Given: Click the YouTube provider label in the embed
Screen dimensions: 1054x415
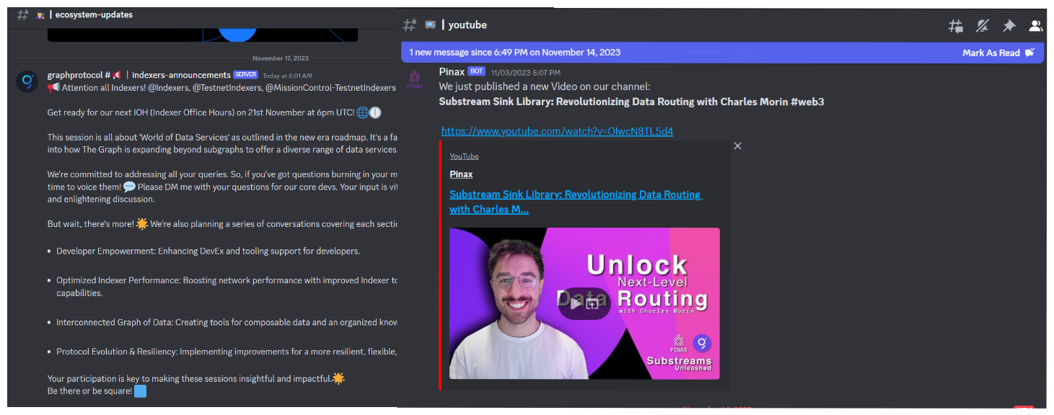Looking at the screenshot, I should (464, 156).
